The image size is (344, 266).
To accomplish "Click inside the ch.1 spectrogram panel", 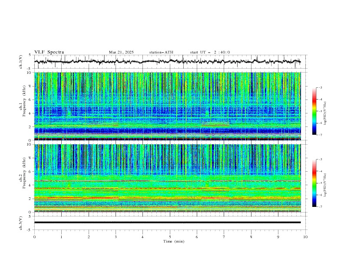I will [167, 106].
